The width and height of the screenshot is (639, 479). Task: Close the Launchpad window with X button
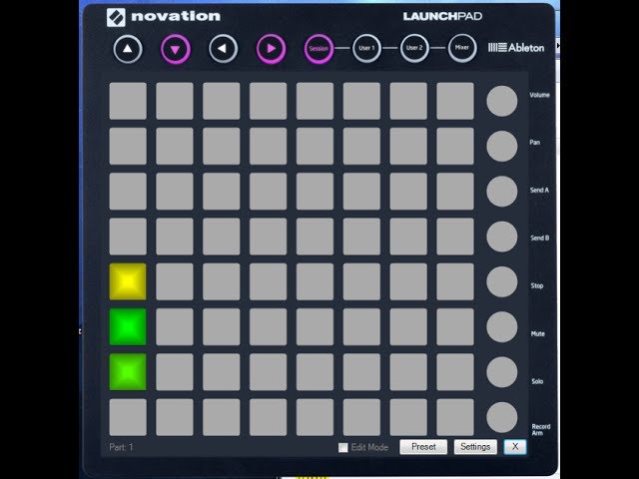click(515, 447)
